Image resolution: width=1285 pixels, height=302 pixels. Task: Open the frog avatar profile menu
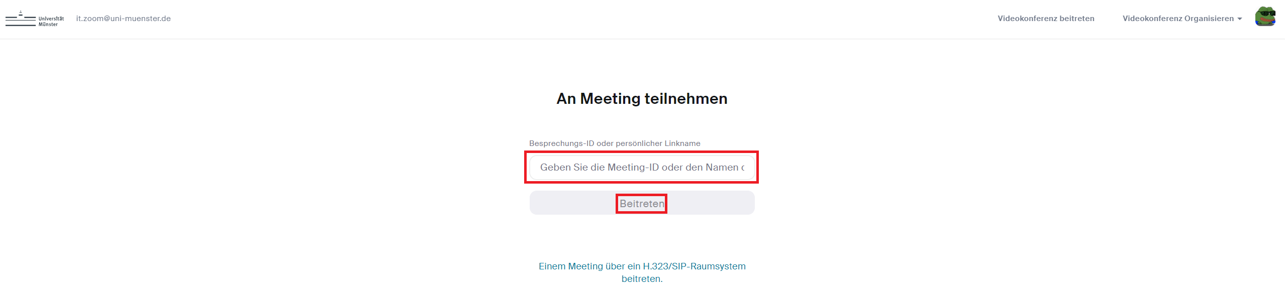coord(1265,17)
